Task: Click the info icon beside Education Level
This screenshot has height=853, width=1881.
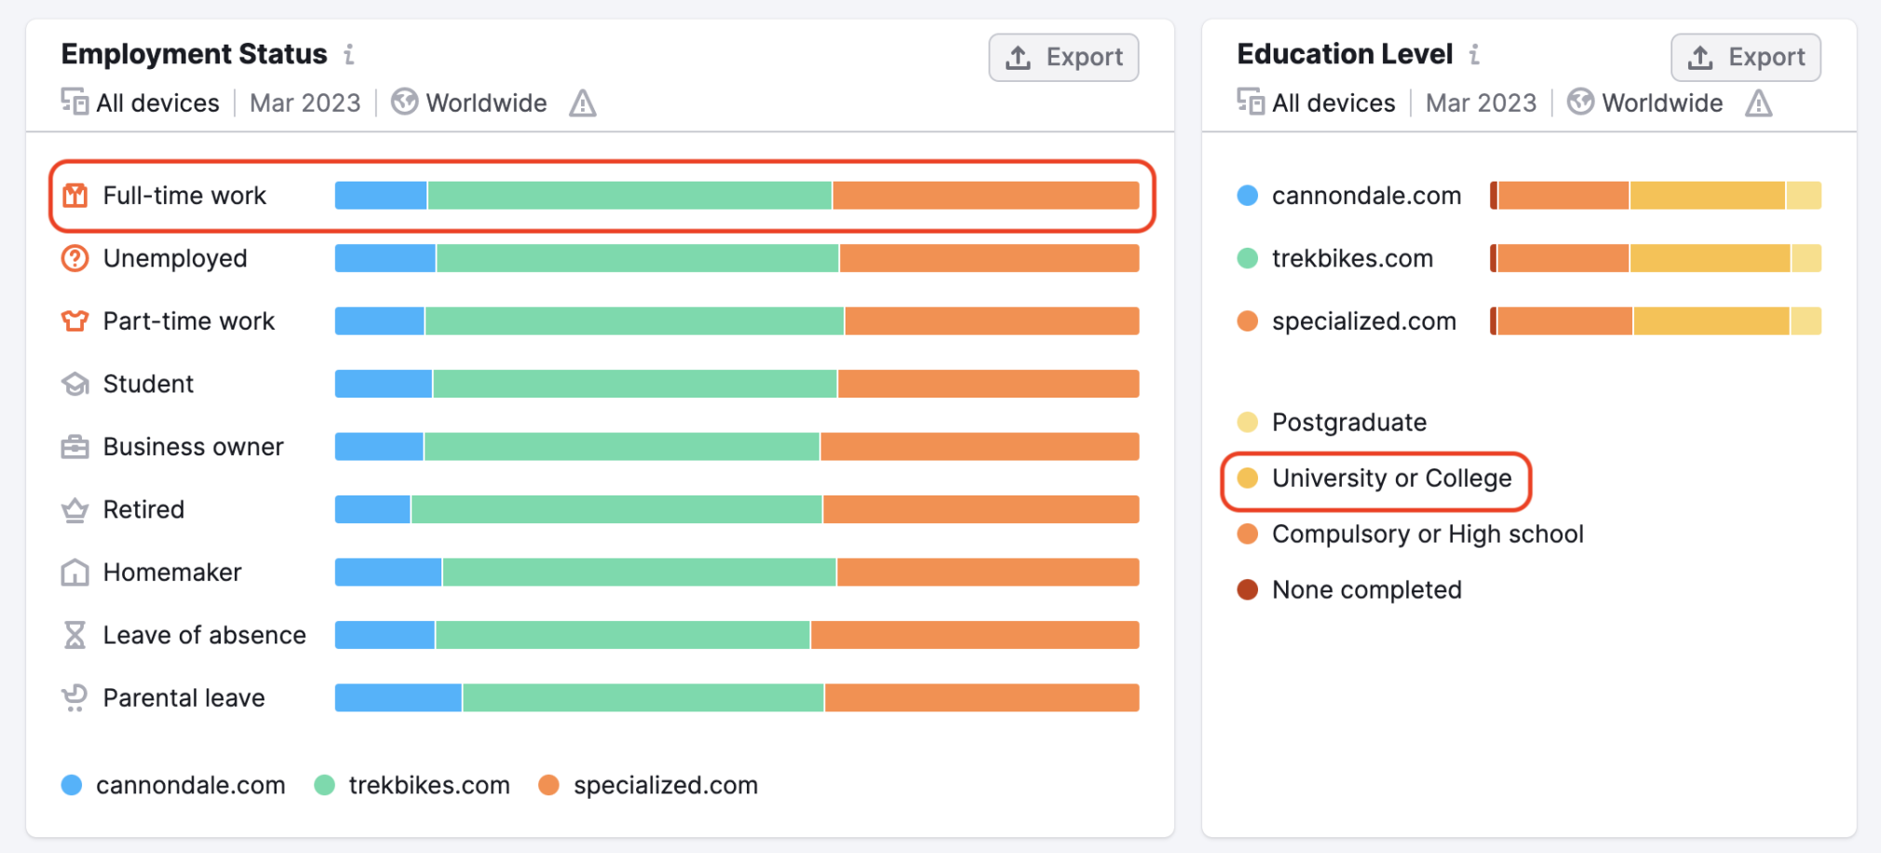Action: tap(1474, 55)
